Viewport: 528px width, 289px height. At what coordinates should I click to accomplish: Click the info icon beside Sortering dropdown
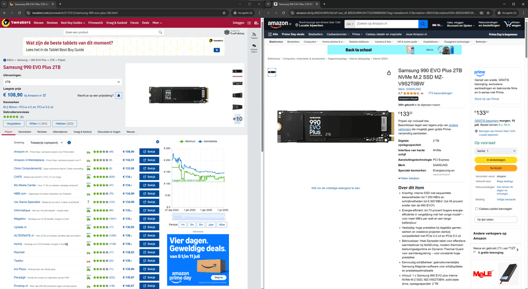pos(69,143)
